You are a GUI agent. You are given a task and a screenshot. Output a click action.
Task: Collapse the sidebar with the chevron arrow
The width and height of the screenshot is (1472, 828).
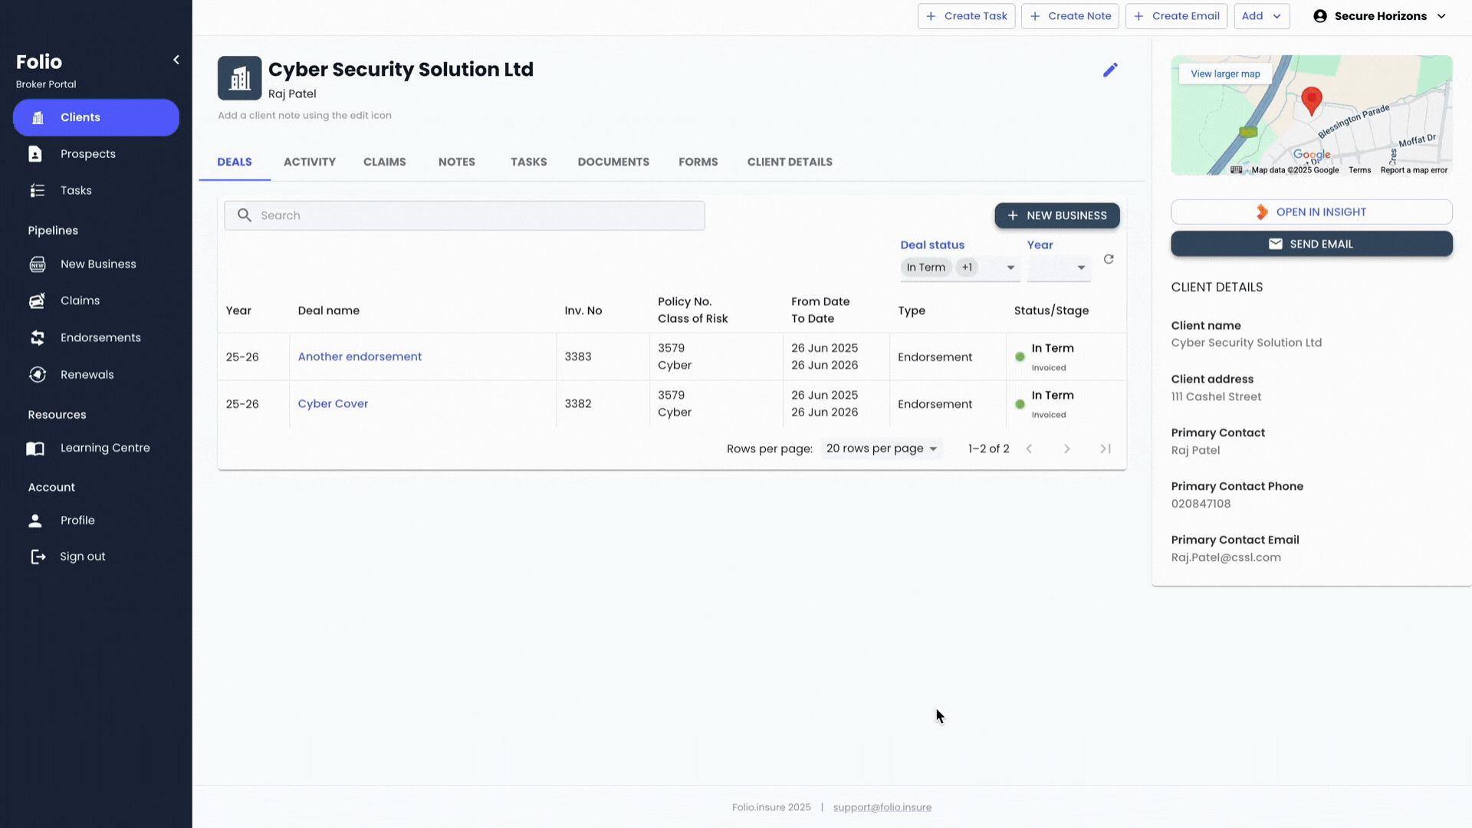(176, 60)
